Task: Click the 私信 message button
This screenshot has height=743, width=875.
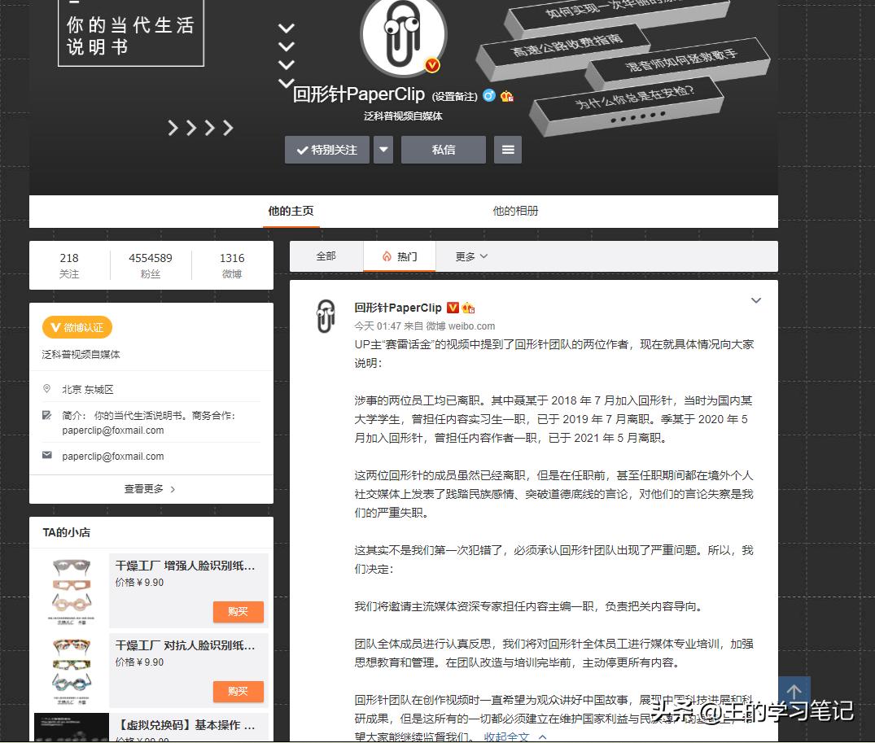Action: (443, 149)
